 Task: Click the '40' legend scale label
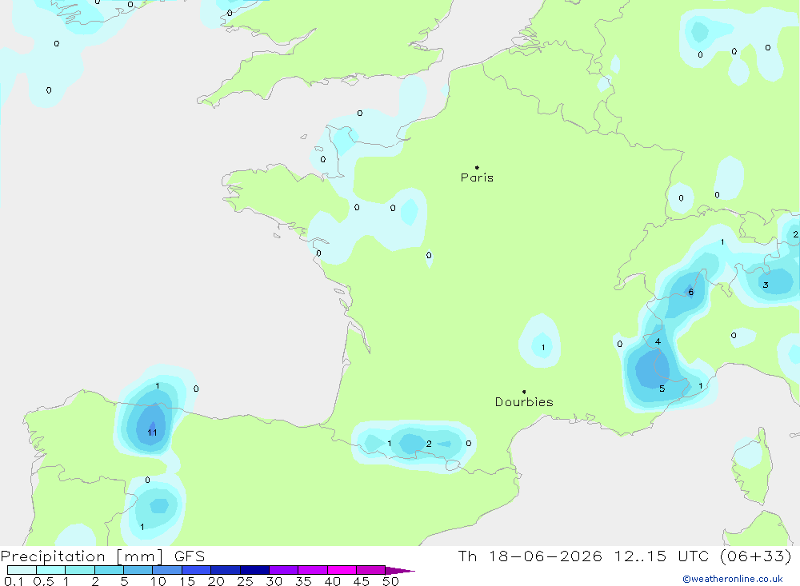[333, 581]
